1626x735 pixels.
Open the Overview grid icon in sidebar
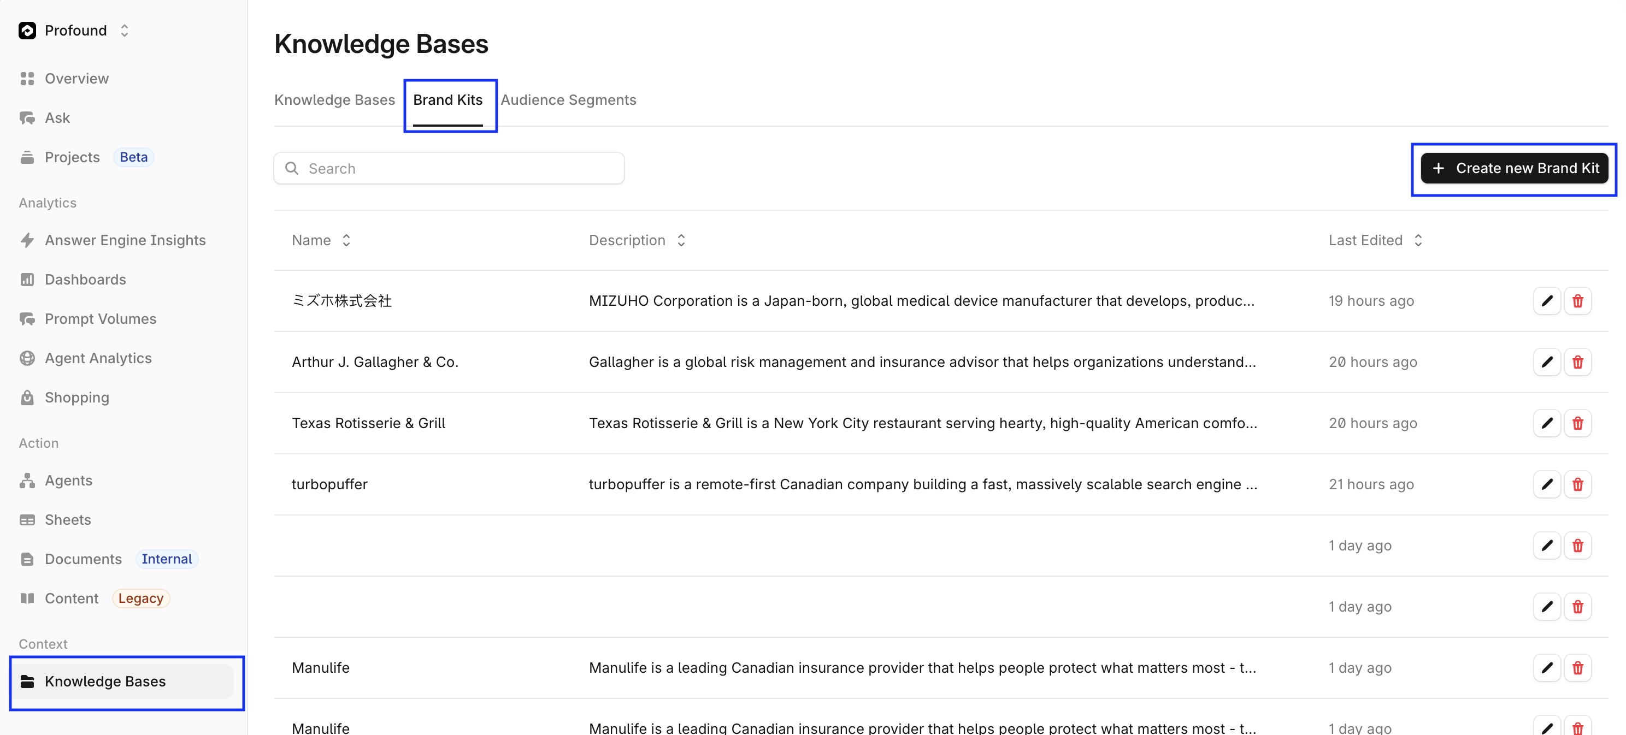27,78
